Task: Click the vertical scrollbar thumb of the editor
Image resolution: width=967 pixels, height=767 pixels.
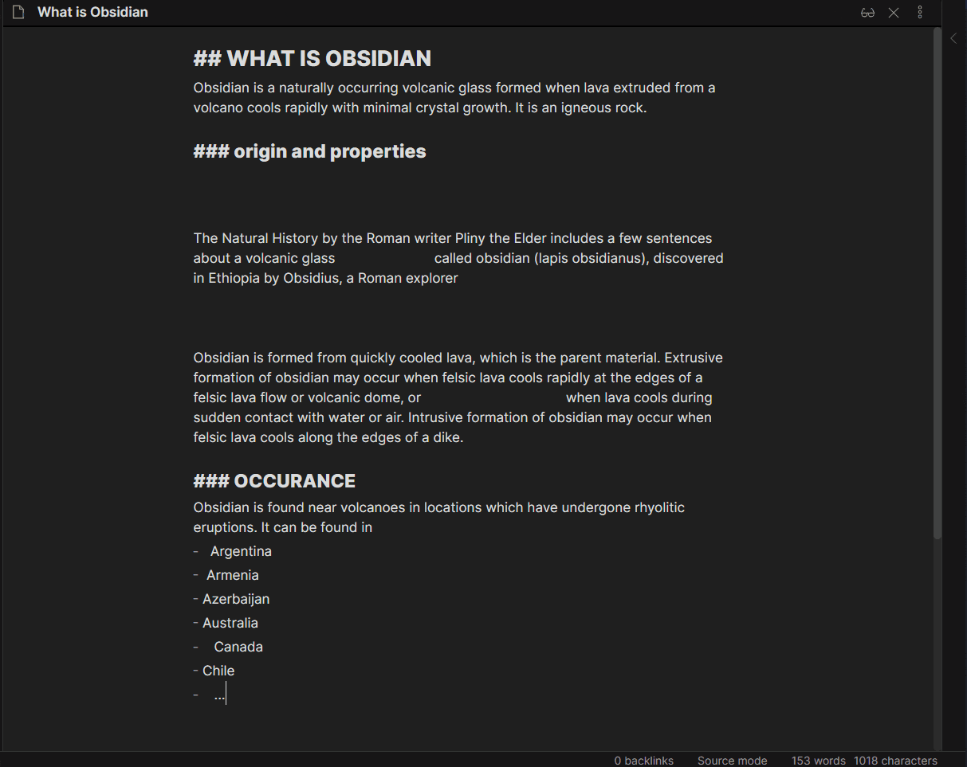Action: click(x=938, y=284)
